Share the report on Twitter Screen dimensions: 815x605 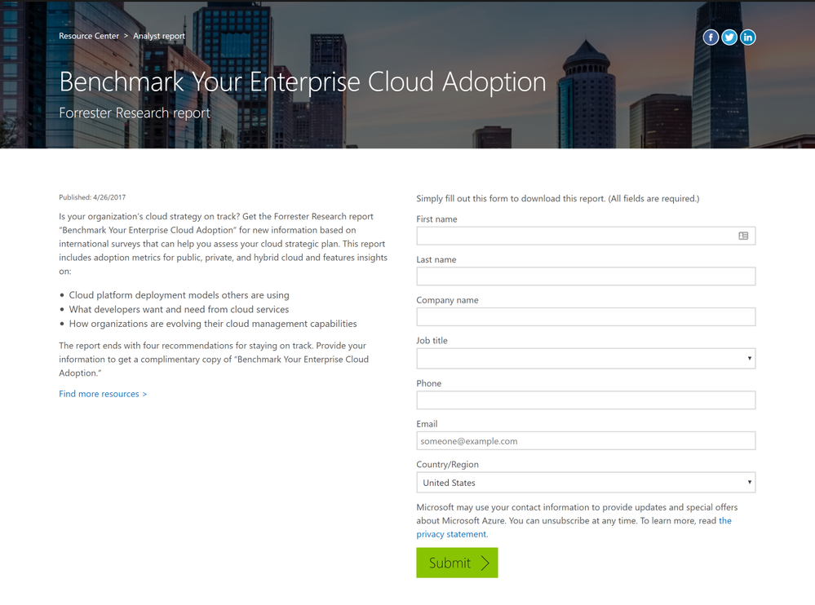pyautogui.click(x=729, y=37)
